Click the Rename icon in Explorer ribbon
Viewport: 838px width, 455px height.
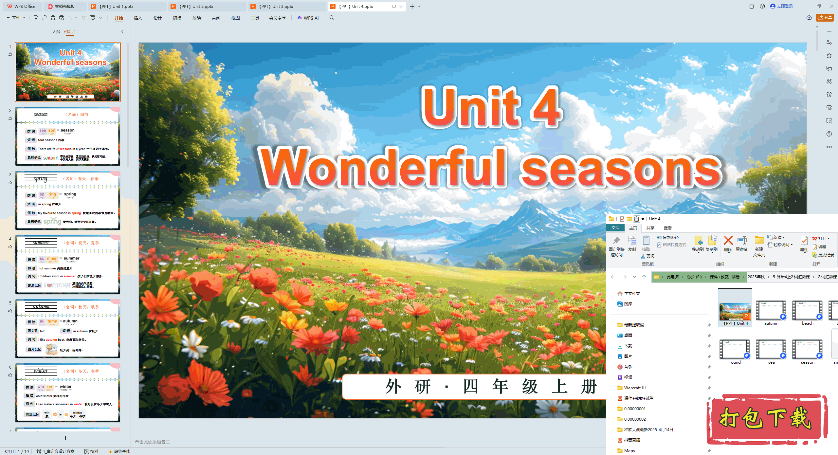pyautogui.click(x=742, y=241)
